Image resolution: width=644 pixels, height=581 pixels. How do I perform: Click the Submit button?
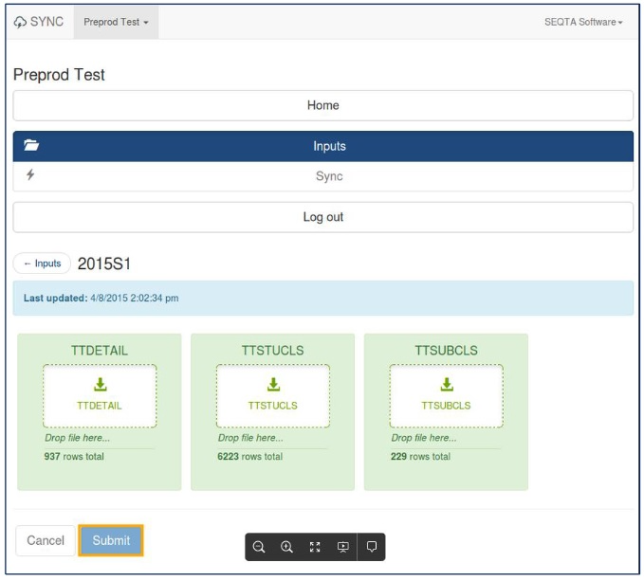pos(111,540)
